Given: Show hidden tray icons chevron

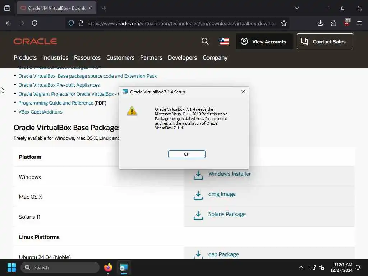Looking at the screenshot, I should [301, 267].
